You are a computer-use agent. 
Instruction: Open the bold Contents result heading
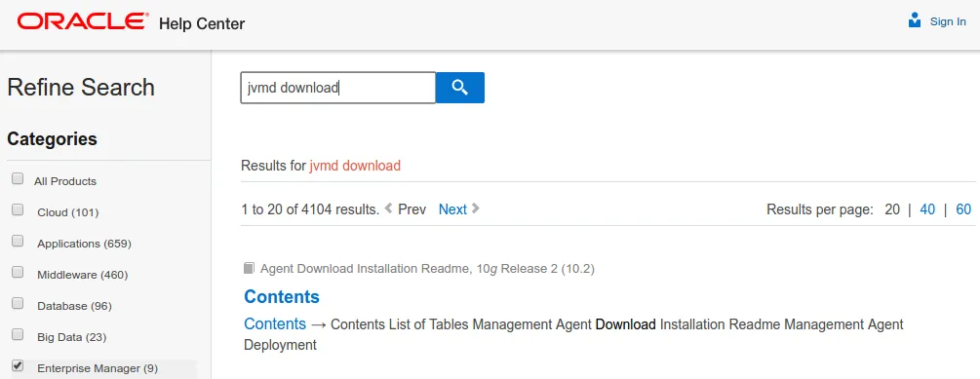click(282, 296)
